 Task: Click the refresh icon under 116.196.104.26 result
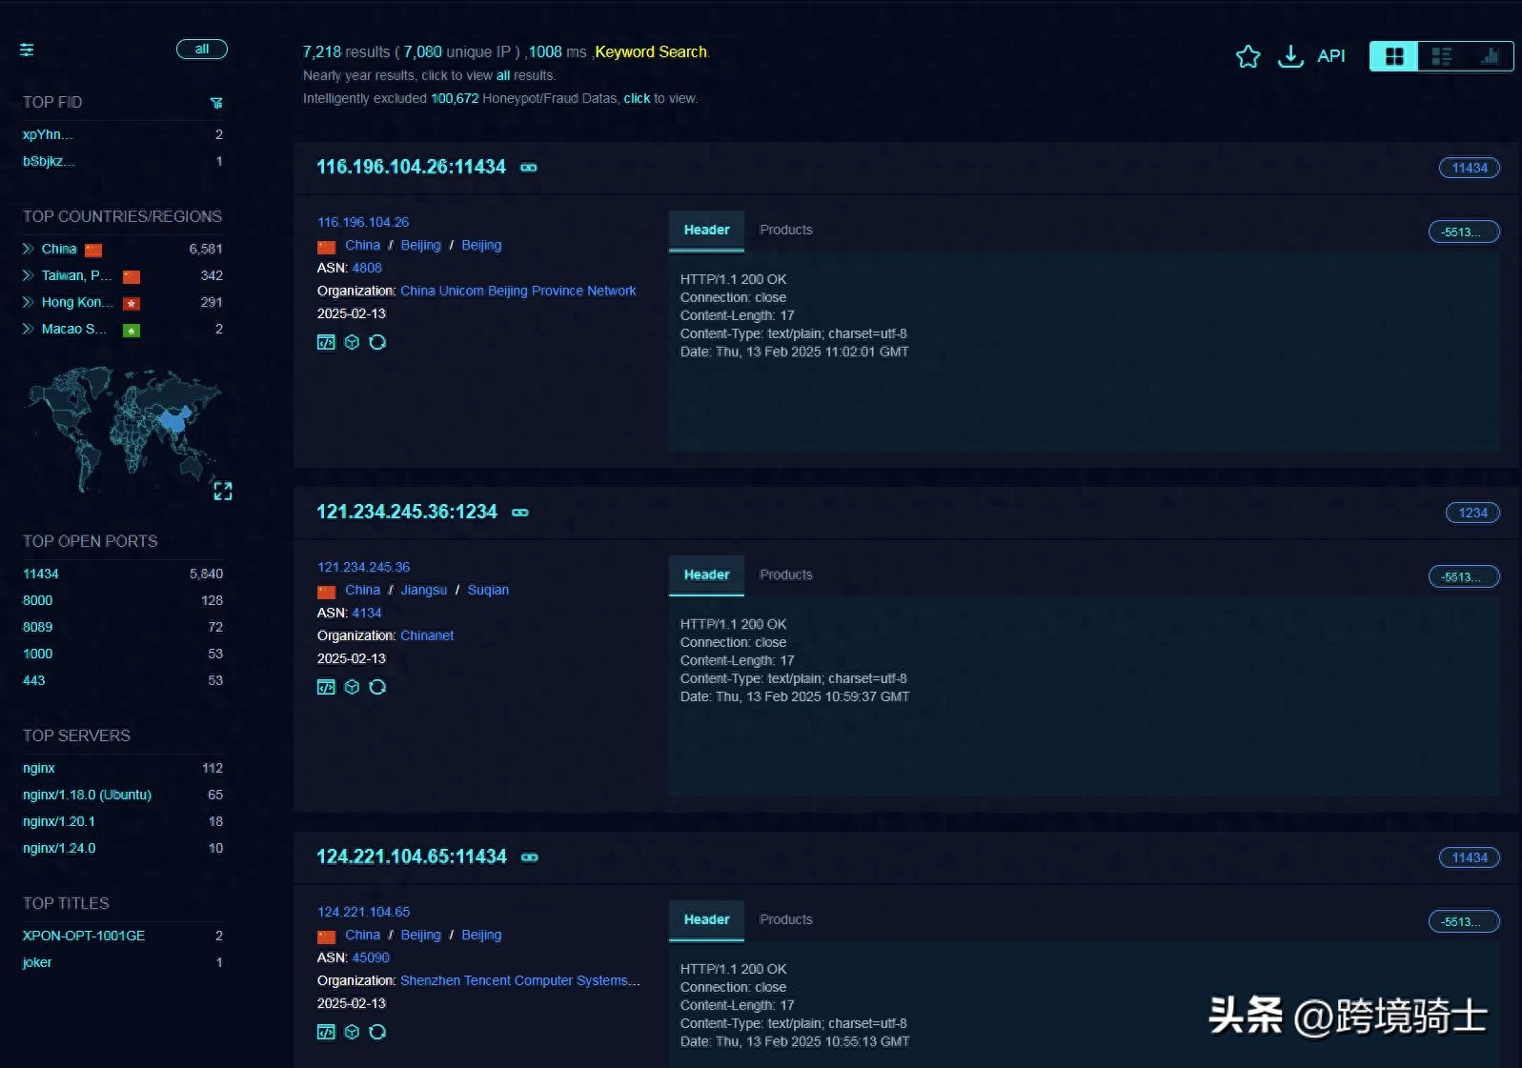point(377,342)
